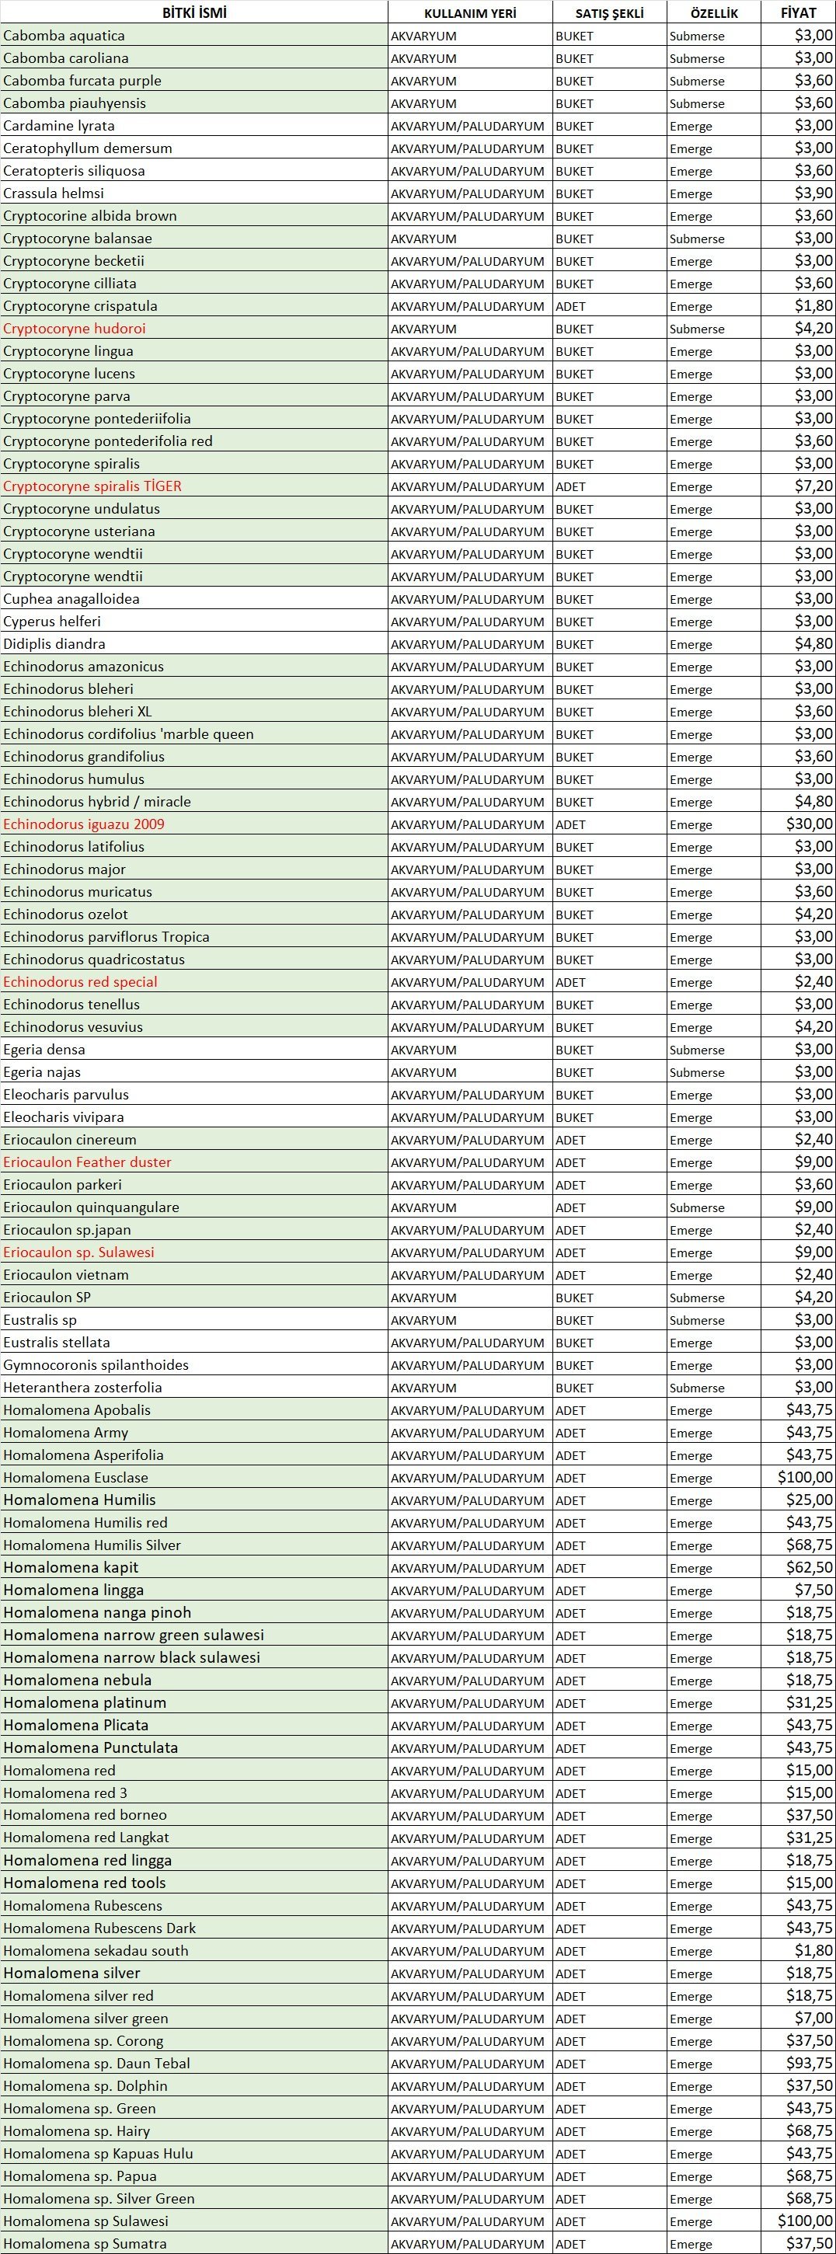836x2254 pixels.
Task: Click the red Cryptocoryne hudoroi entry
Action: tap(75, 329)
